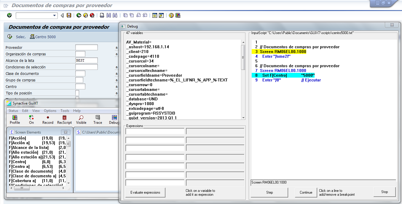Click the Trace icon in GuiXT
The width and height of the screenshot is (402, 204).
(x=98, y=120)
